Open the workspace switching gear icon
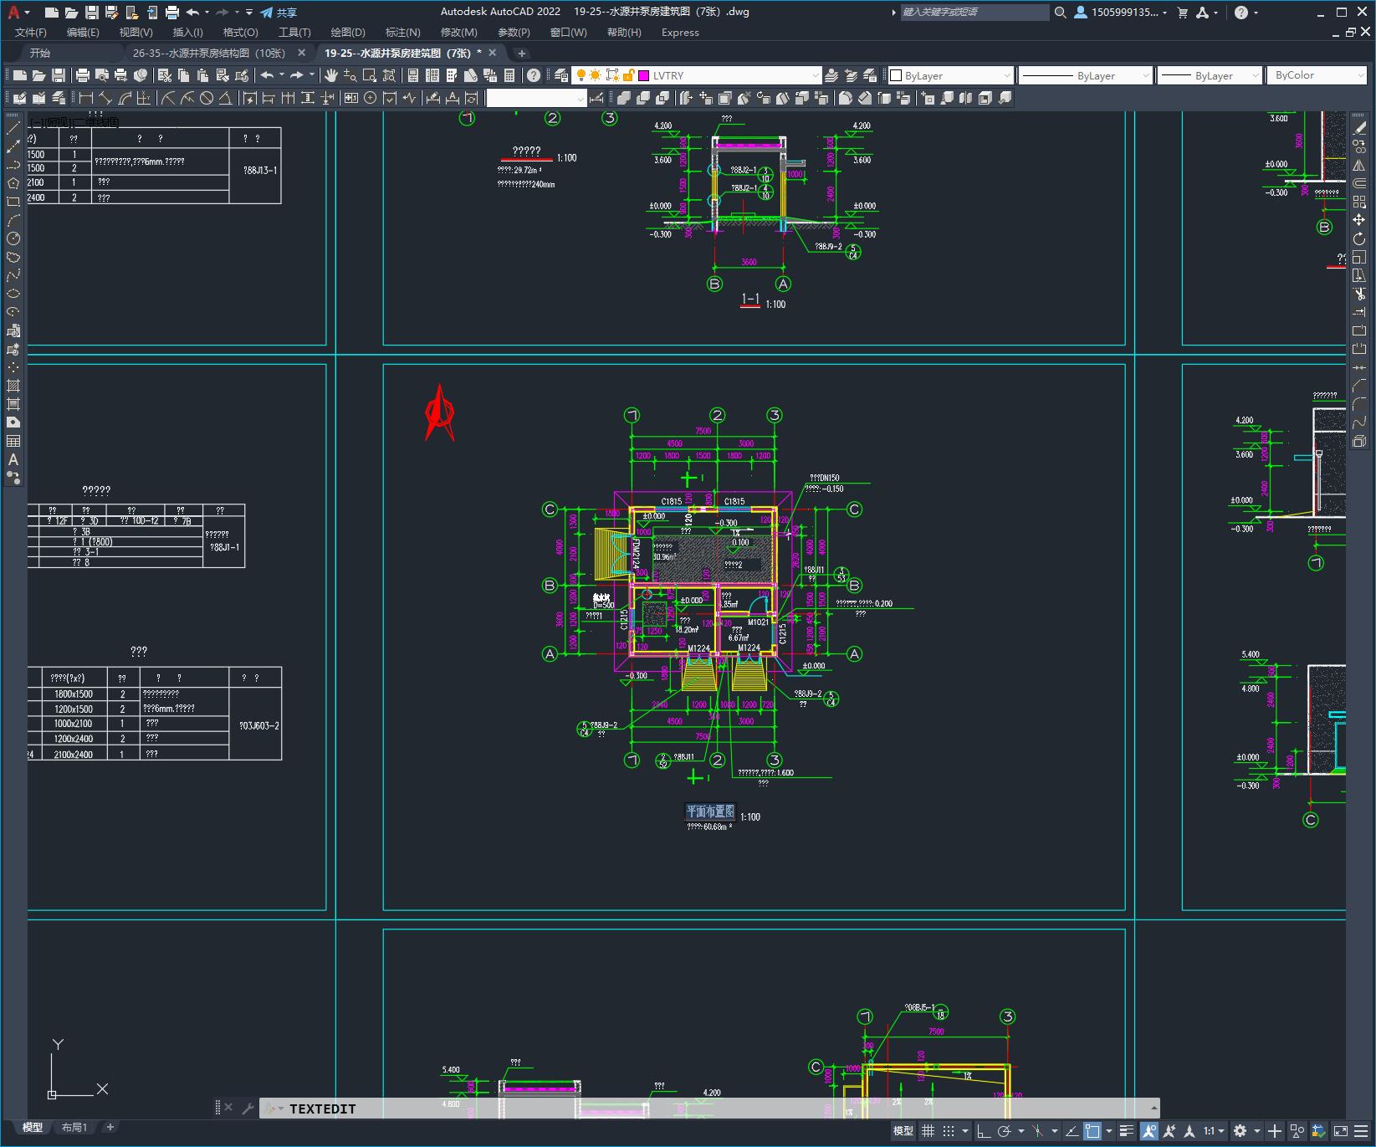This screenshot has height=1147, width=1376. [x=1240, y=1131]
